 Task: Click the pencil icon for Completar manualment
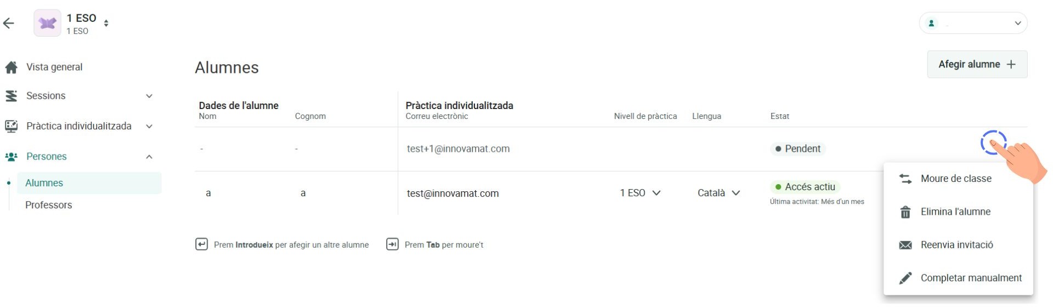pos(905,278)
